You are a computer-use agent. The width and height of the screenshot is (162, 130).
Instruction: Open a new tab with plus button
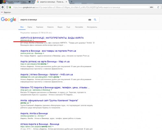click(72, 2)
